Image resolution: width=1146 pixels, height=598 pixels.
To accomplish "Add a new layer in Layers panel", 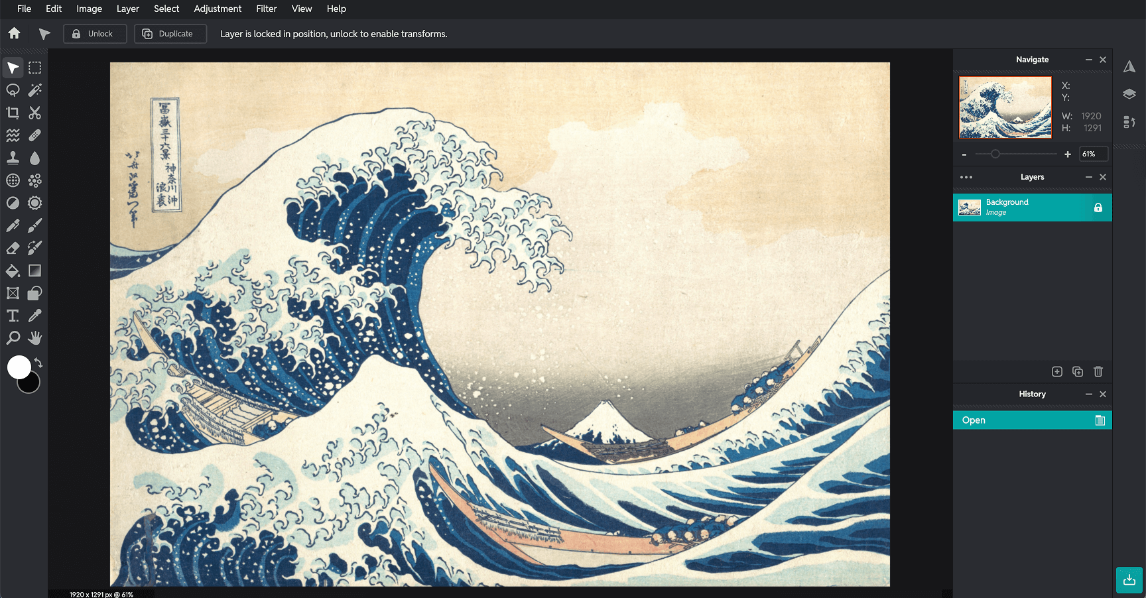I will (x=1057, y=371).
